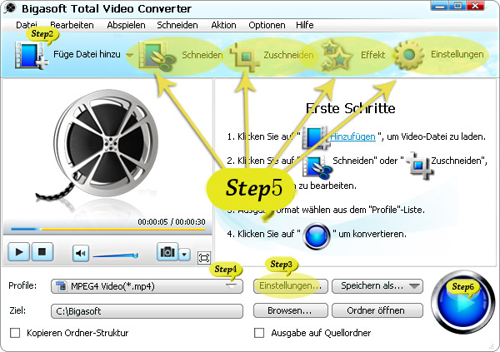Click the Füge Datei hinzu film icon

[31, 56]
